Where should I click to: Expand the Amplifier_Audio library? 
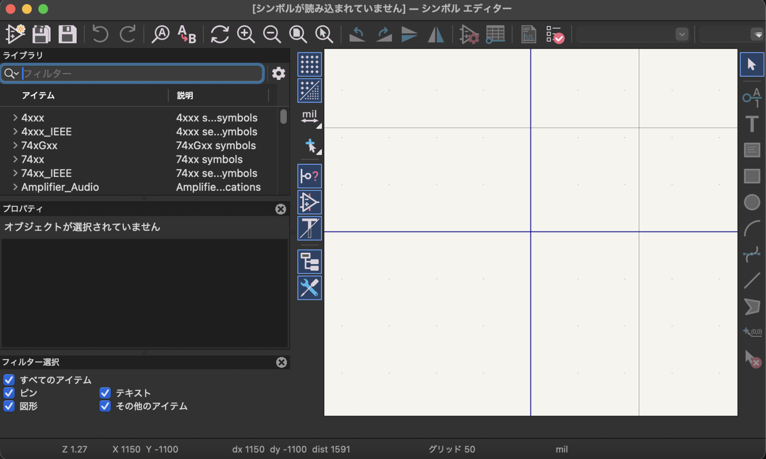click(x=15, y=187)
